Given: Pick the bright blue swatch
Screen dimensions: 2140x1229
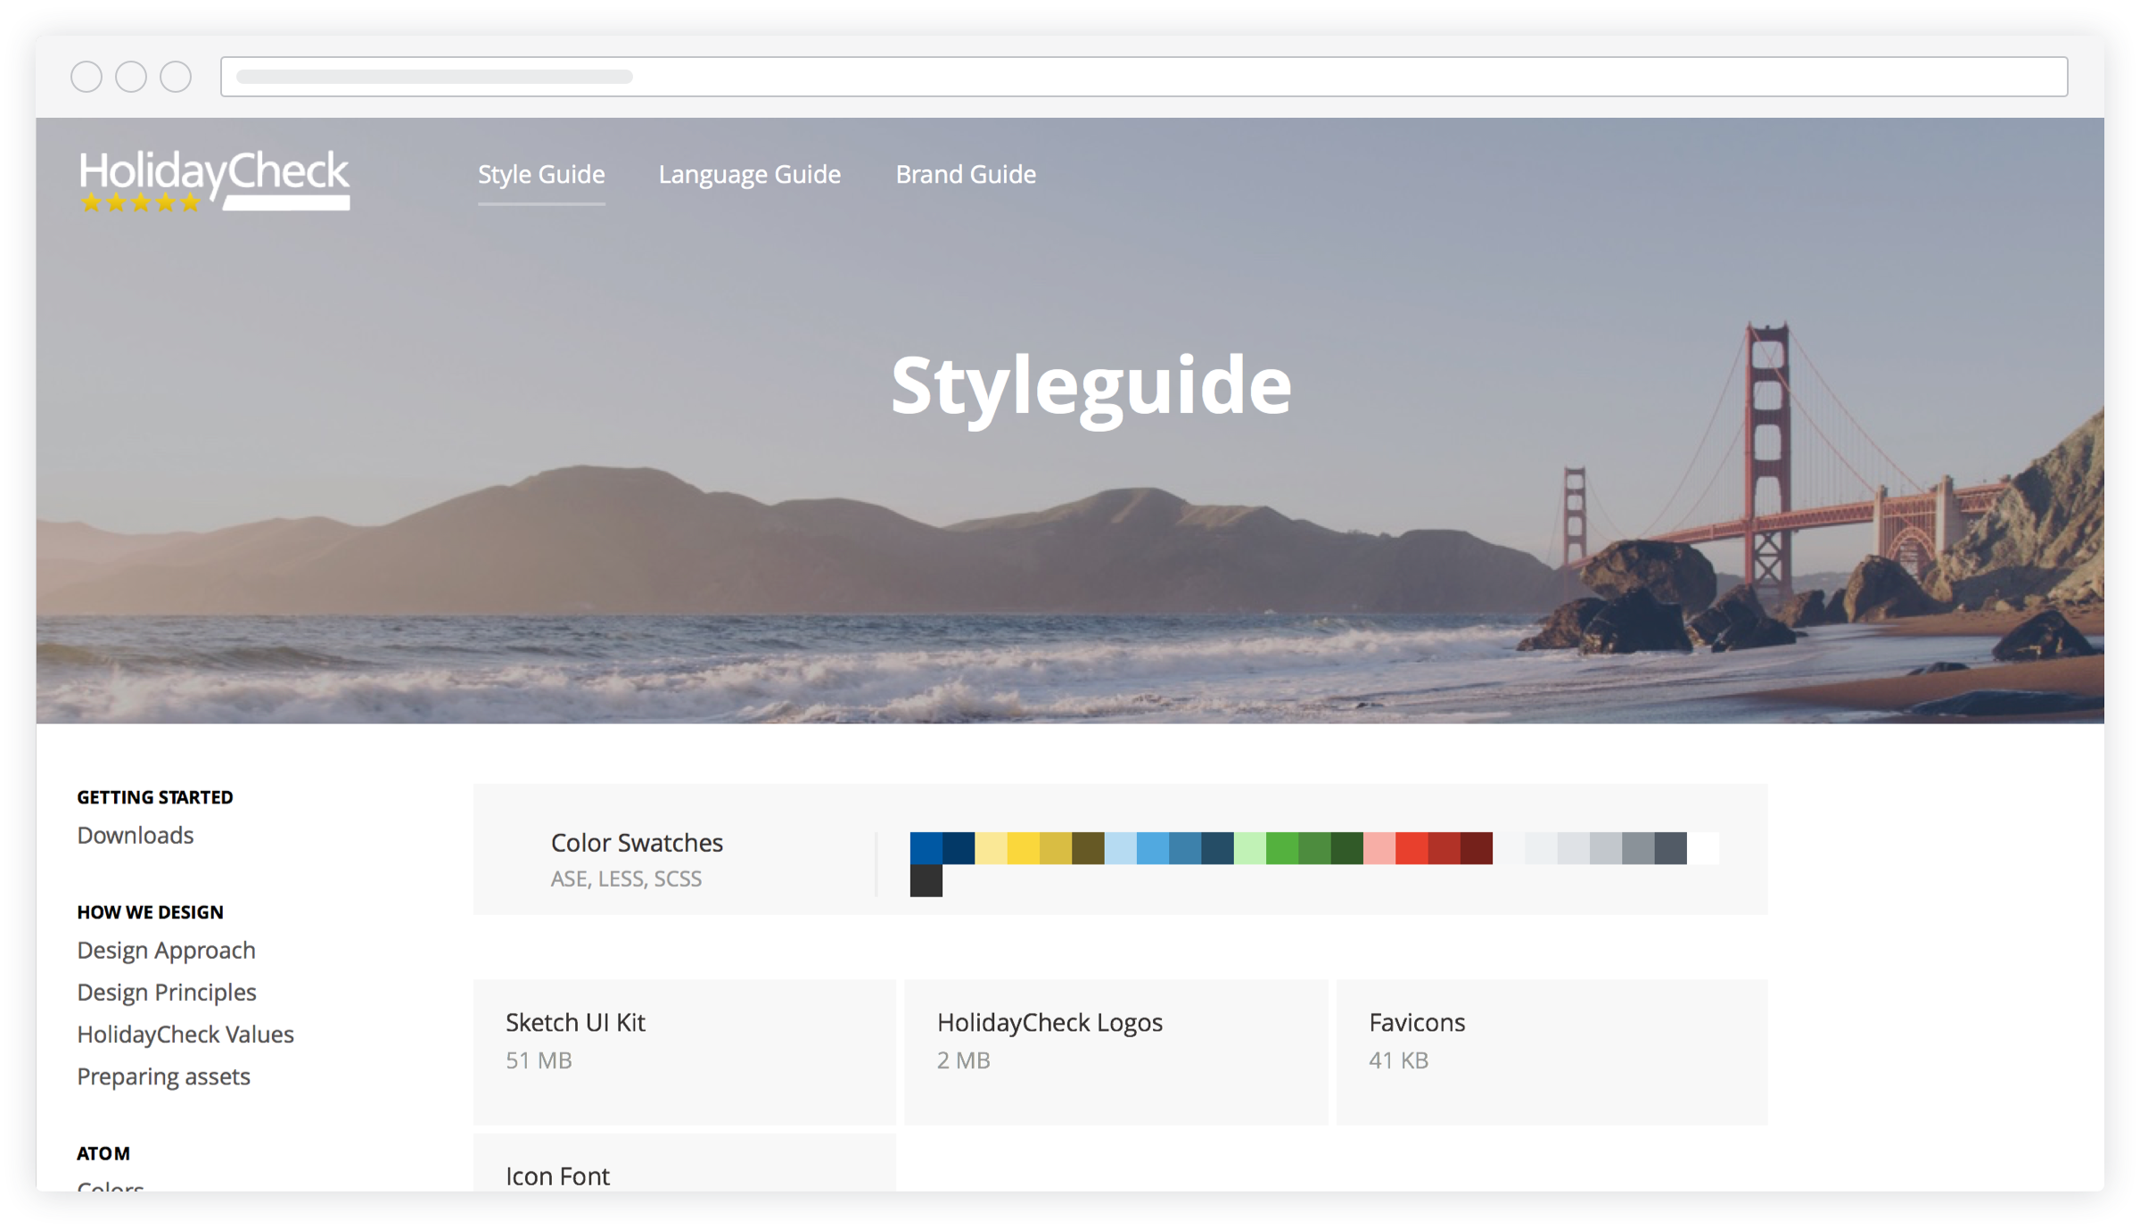Looking at the screenshot, I should coord(926,848).
